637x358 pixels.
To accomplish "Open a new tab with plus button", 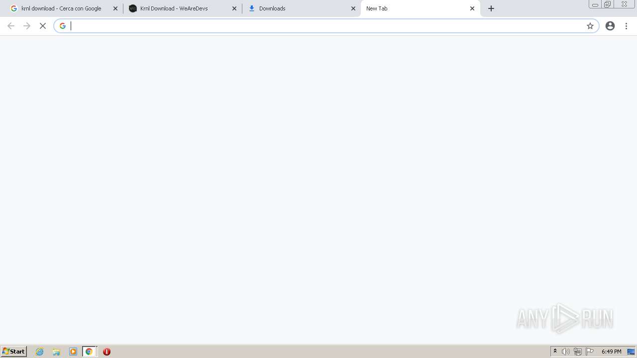I will click(491, 8).
